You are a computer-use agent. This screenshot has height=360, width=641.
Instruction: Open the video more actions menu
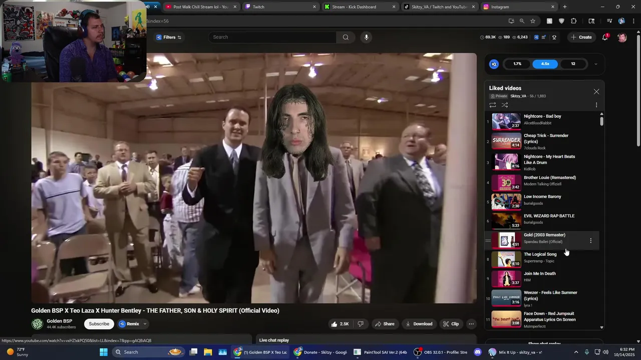coord(471,324)
